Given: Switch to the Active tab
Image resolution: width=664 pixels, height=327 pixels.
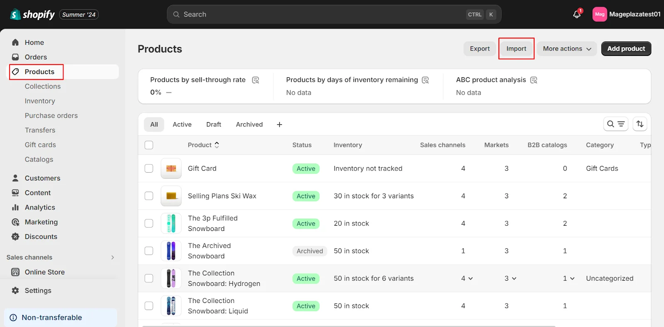Looking at the screenshot, I should [182, 125].
